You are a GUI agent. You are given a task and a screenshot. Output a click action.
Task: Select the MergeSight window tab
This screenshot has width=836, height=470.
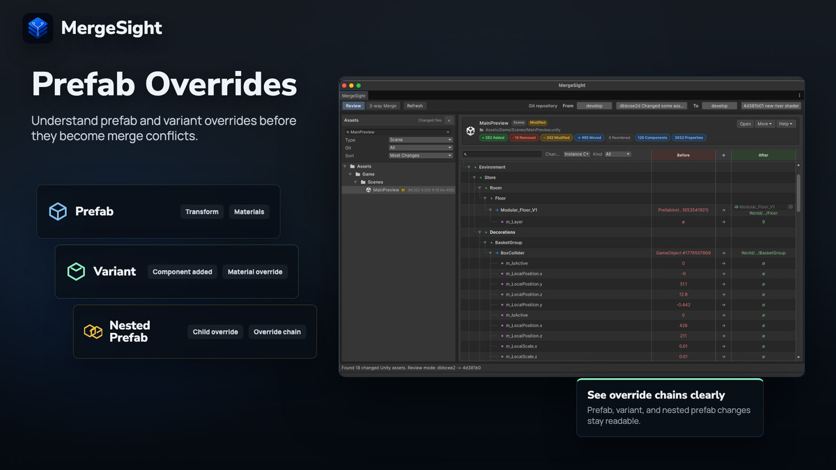click(x=353, y=95)
